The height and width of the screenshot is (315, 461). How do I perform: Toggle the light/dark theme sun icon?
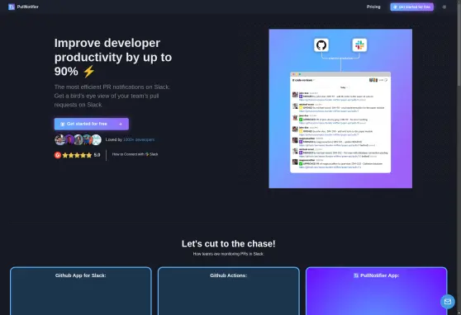(444, 7)
